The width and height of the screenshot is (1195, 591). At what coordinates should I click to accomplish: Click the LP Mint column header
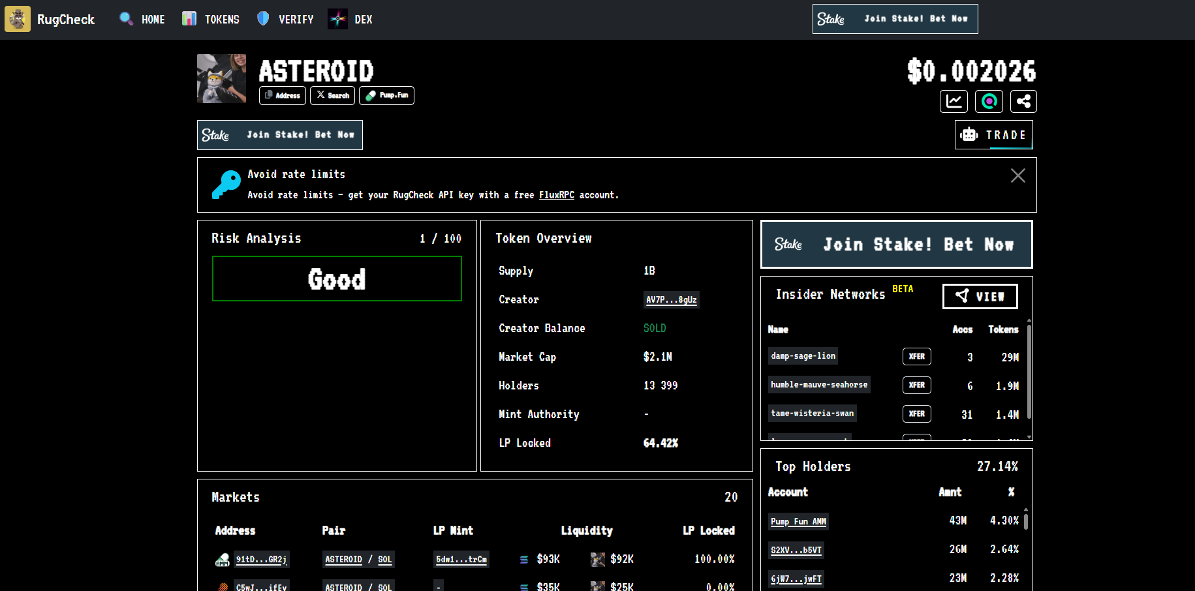click(x=453, y=530)
